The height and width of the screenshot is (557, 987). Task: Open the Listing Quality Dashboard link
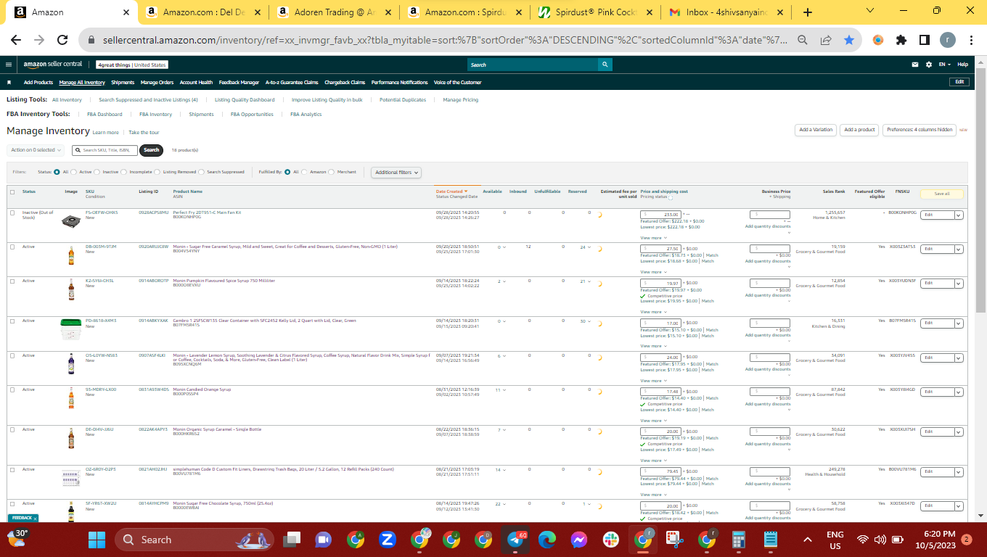245,100
